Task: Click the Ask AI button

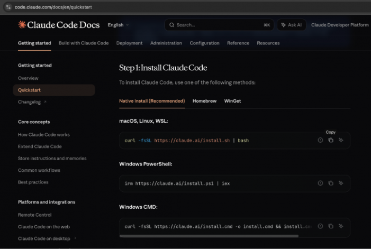Action: [x=292, y=25]
